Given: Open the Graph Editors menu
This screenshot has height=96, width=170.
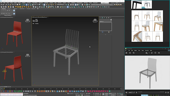Looking at the screenshot, I should tap(35, 3).
